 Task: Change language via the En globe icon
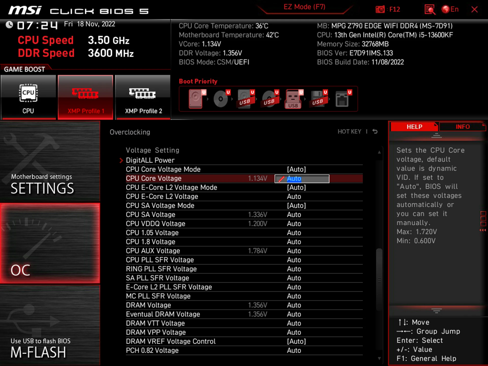coord(450,9)
